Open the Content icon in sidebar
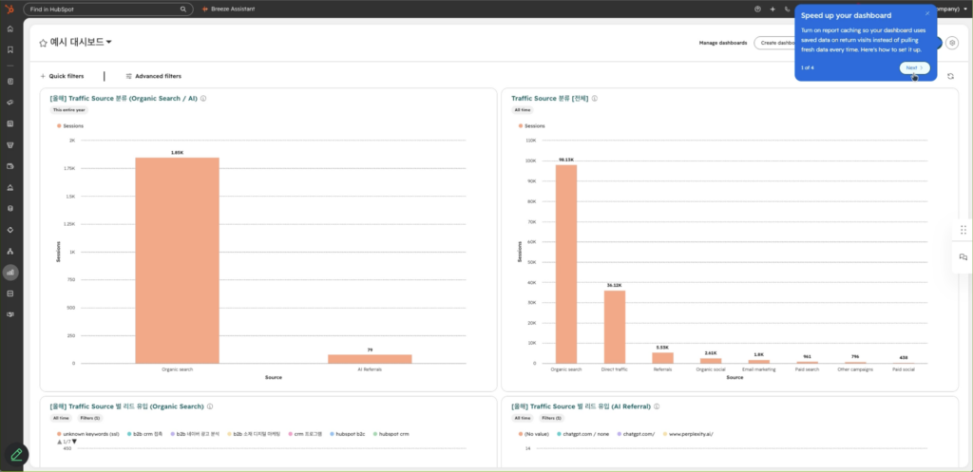This screenshot has height=472, width=973. pyautogui.click(x=10, y=123)
